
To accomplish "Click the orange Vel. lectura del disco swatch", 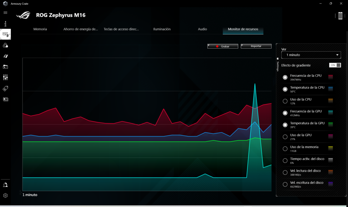I will pos(330,172).
